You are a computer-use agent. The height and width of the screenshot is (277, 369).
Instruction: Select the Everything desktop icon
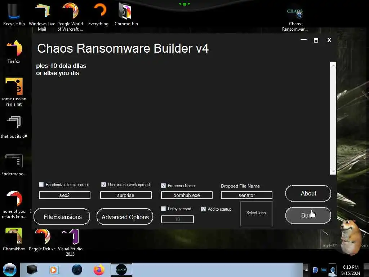(98, 14)
